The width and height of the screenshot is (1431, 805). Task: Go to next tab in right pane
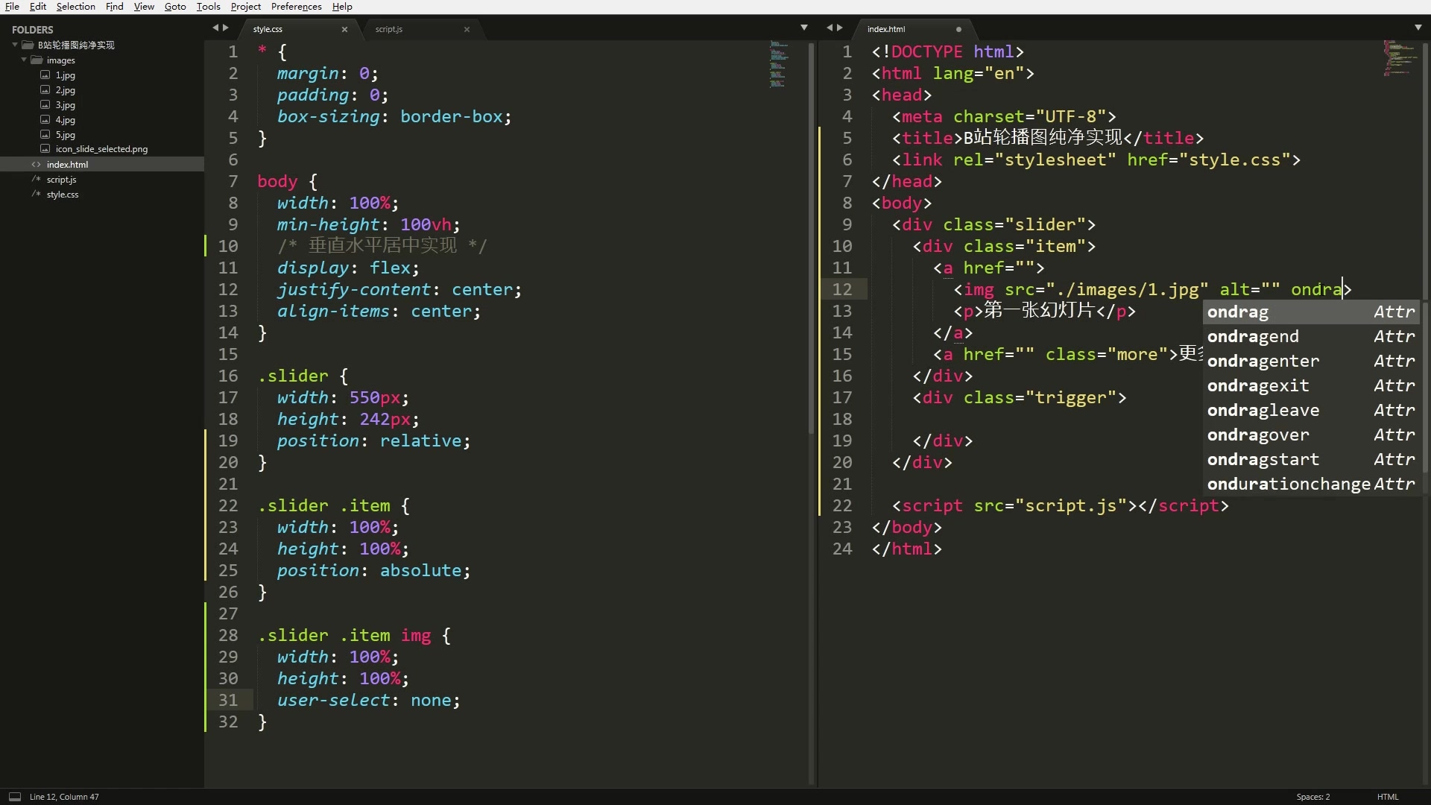point(840,28)
